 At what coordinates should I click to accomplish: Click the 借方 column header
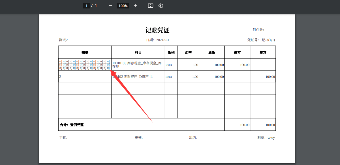point(237,52)
